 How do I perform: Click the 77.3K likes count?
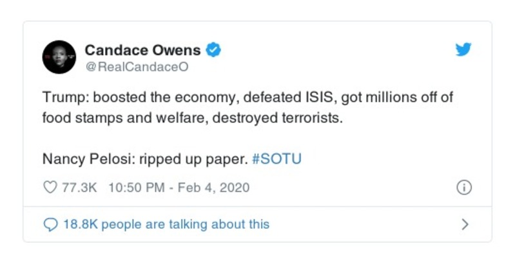(x=79, y=188)
